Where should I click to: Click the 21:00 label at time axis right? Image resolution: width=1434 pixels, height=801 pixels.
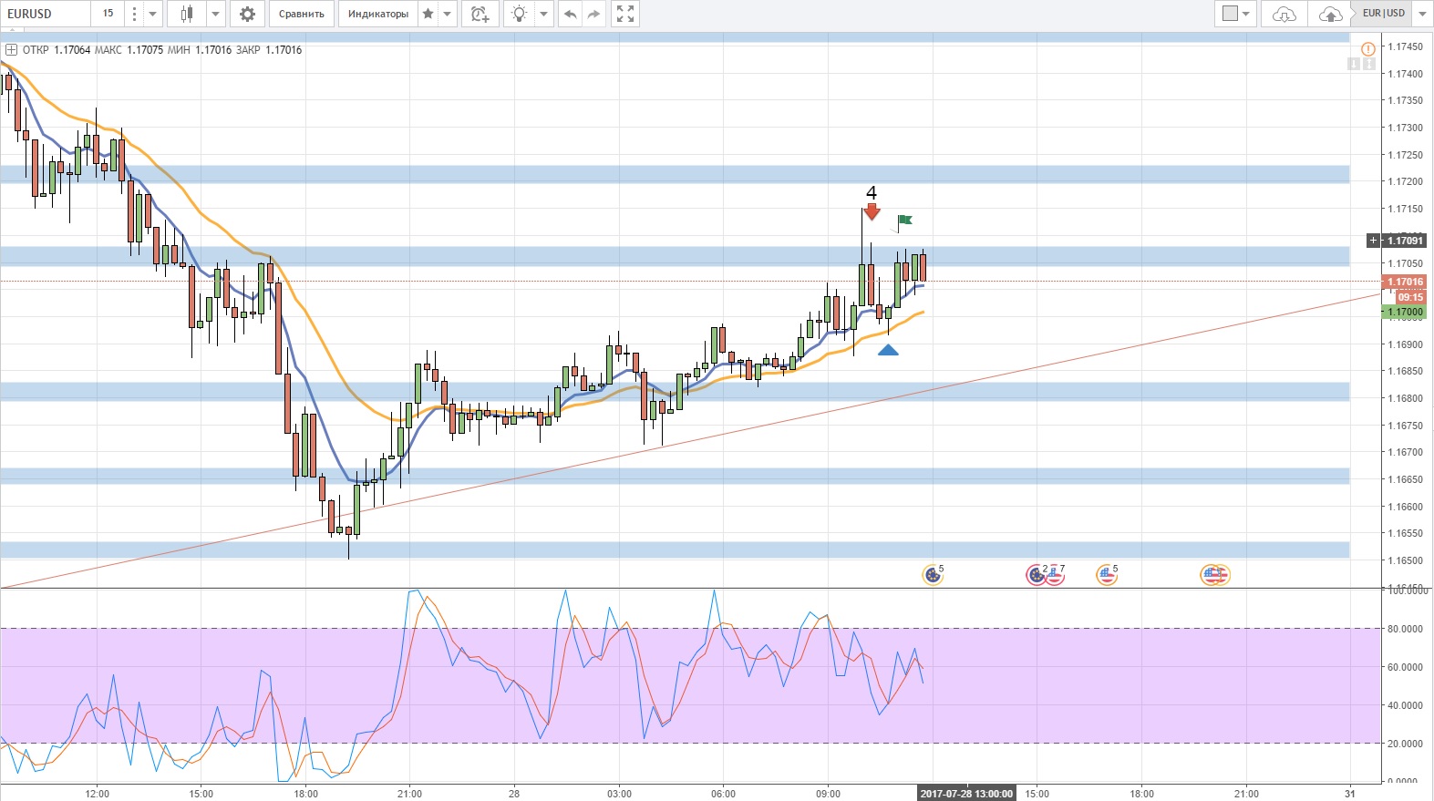pos(1246,794)
